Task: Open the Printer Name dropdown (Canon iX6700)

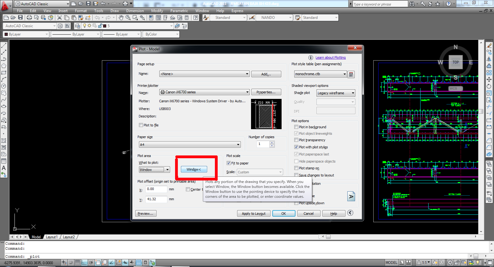Action: (x=204, y=92)
